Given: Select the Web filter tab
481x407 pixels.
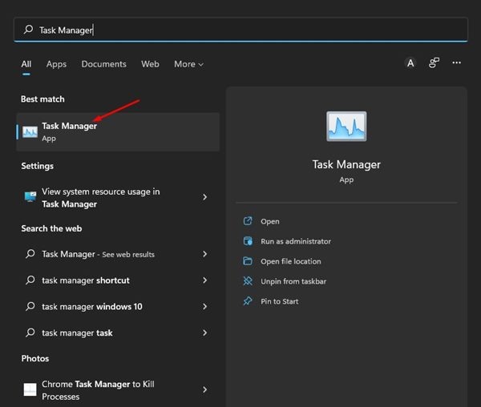Looking at the screenshot, I should coord(150,64).
